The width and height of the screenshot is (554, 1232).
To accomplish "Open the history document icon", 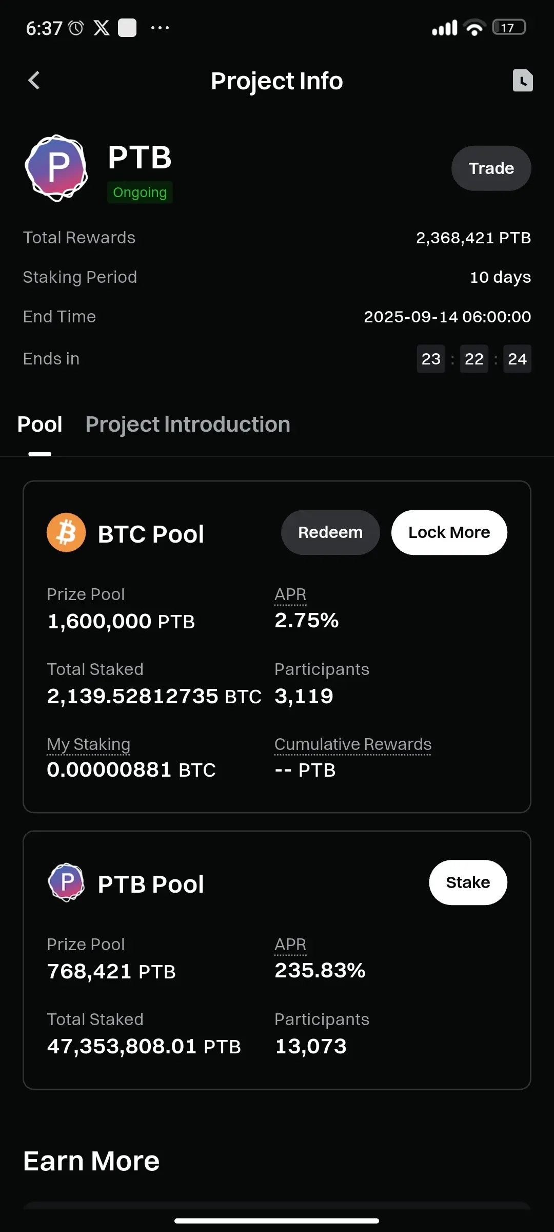I will coord(523,81).
